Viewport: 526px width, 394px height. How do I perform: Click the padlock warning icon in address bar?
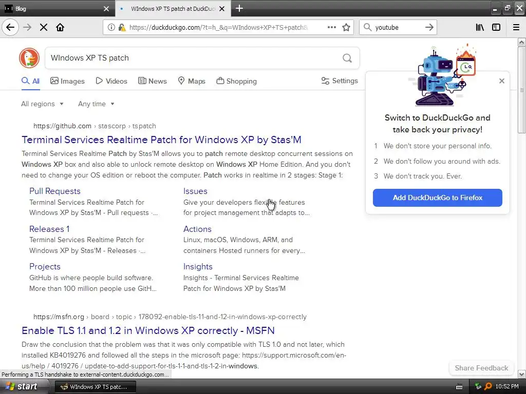[122, 27]
